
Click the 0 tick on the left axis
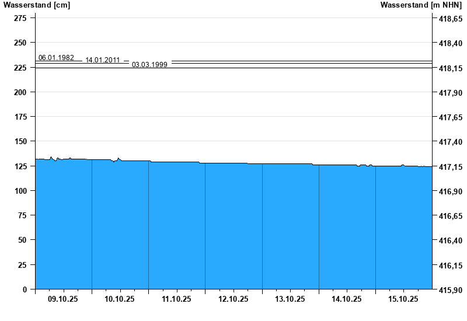click(25, 289)
